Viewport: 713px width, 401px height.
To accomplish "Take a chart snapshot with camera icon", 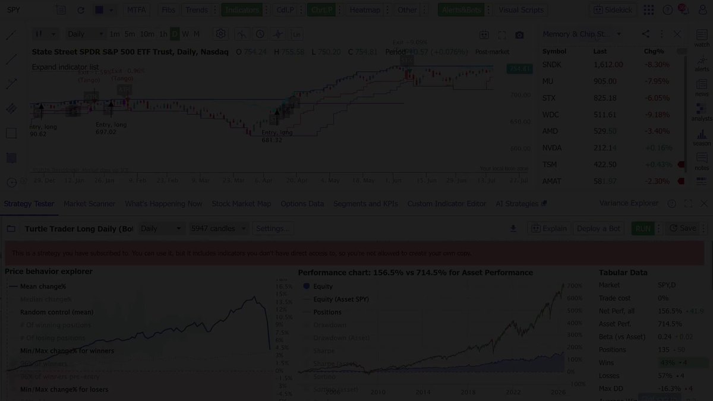I will 520,35.
